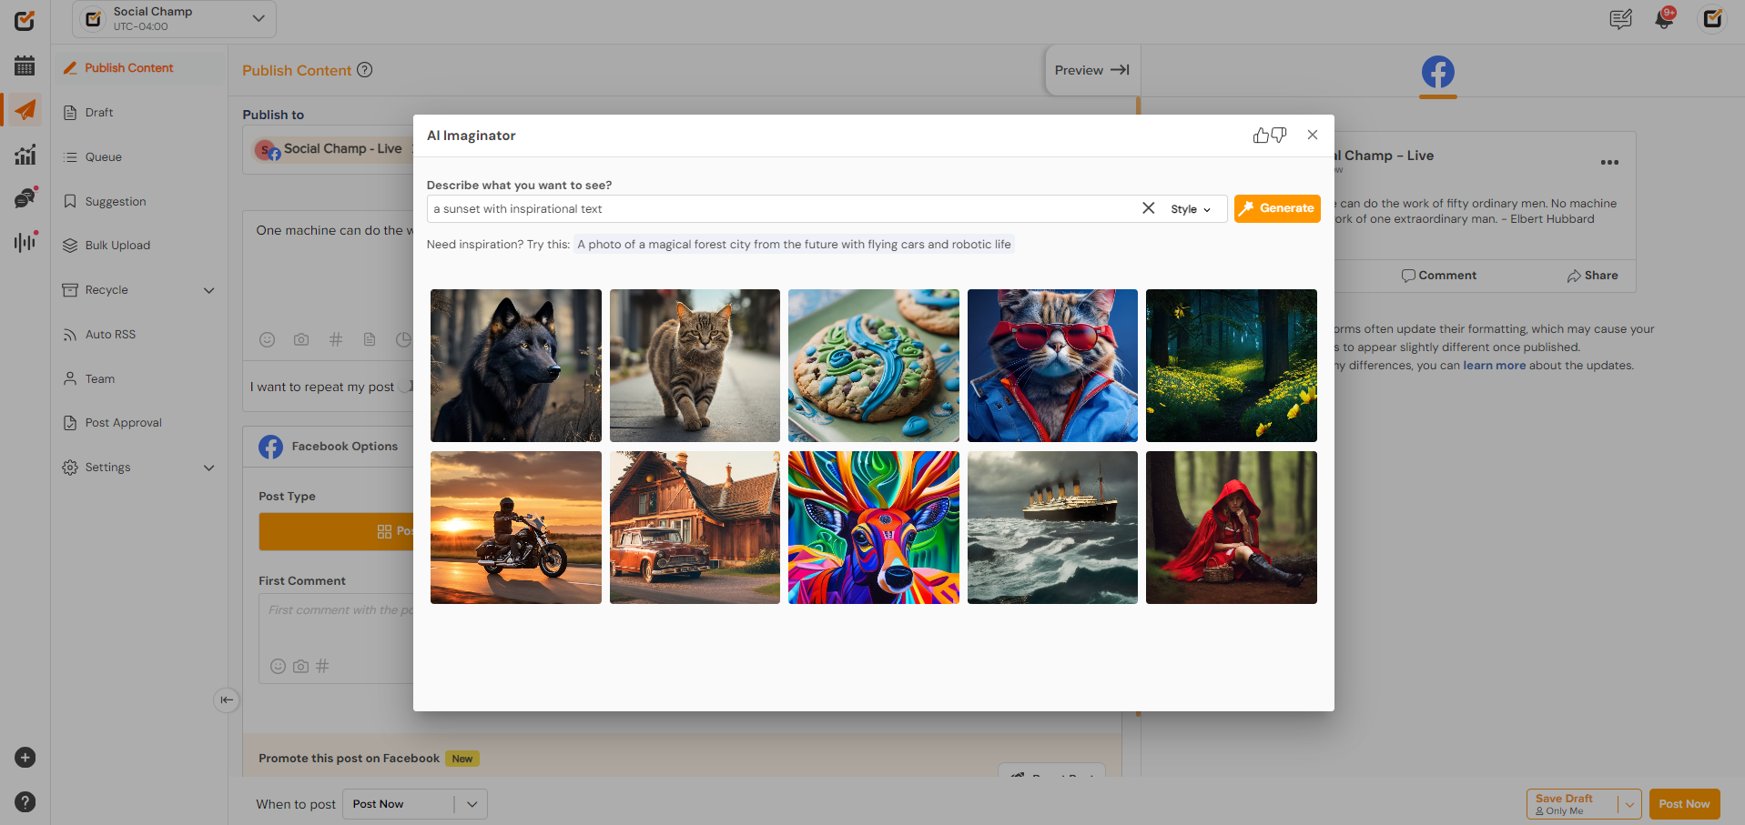Viewport: 1745px width, 825px height.
Task: Open the compose message icon in top bar
Action: click(1620, 19)
